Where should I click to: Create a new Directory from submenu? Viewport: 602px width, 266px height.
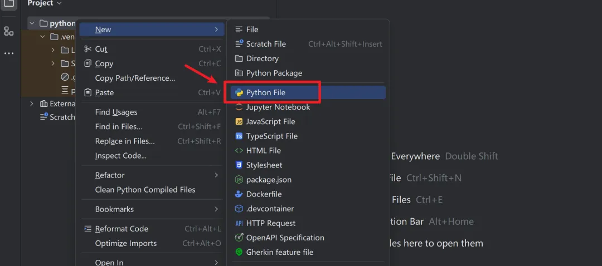point(262,58)
